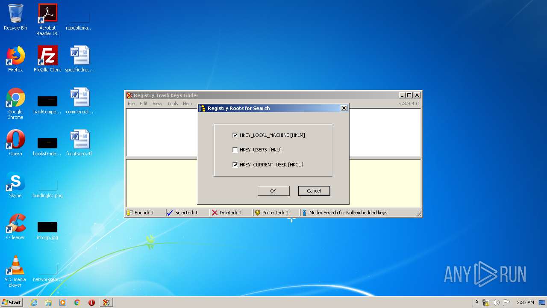Select the networksen... file on the desktop
The width and height of the screenshot is (547, 308).
[x=47, y=272]
